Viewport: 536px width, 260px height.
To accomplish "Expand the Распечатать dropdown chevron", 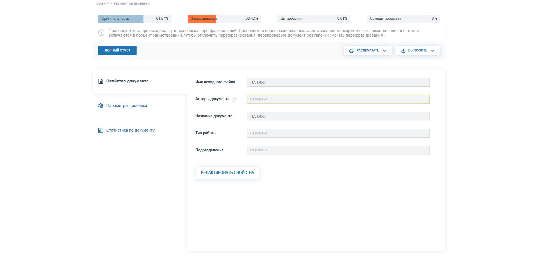I will pyautogui.click(x=385, y=51).
